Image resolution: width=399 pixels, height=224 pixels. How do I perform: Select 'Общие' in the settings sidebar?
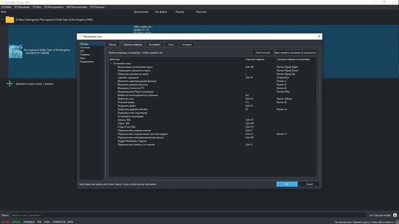pyautogui.click(x=92, y=44)
